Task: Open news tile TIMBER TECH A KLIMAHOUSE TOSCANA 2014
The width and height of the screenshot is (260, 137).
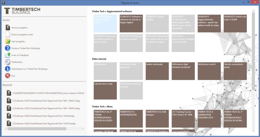Action: [209, 119]
